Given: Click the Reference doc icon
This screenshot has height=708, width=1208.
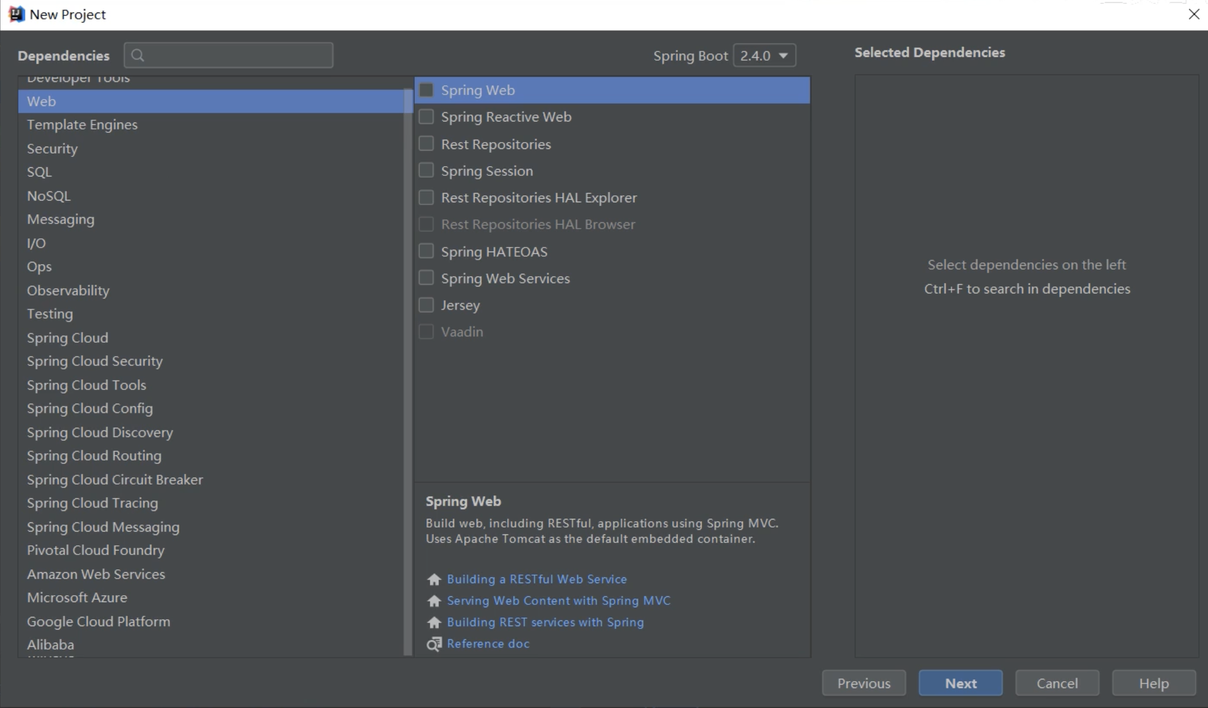Looking at the screenshot, I should [434, 644].
